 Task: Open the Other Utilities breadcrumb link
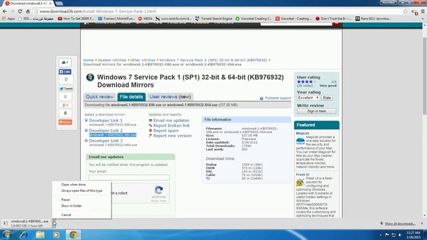(143, 60)
